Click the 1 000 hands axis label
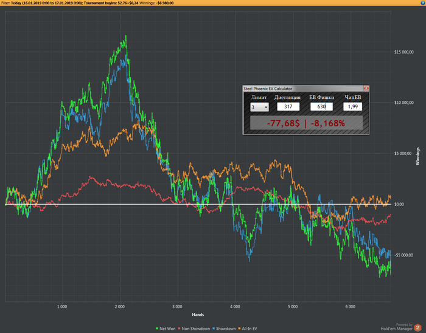This screenshot has height=333, width=426. point(62,307)
